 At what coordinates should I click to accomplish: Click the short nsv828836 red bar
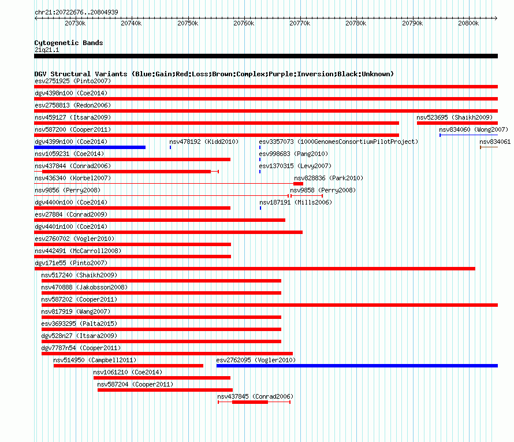[x=299, y=184]
